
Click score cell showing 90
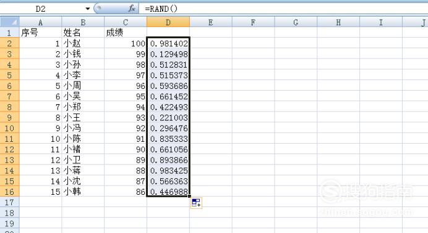(126, 149)
